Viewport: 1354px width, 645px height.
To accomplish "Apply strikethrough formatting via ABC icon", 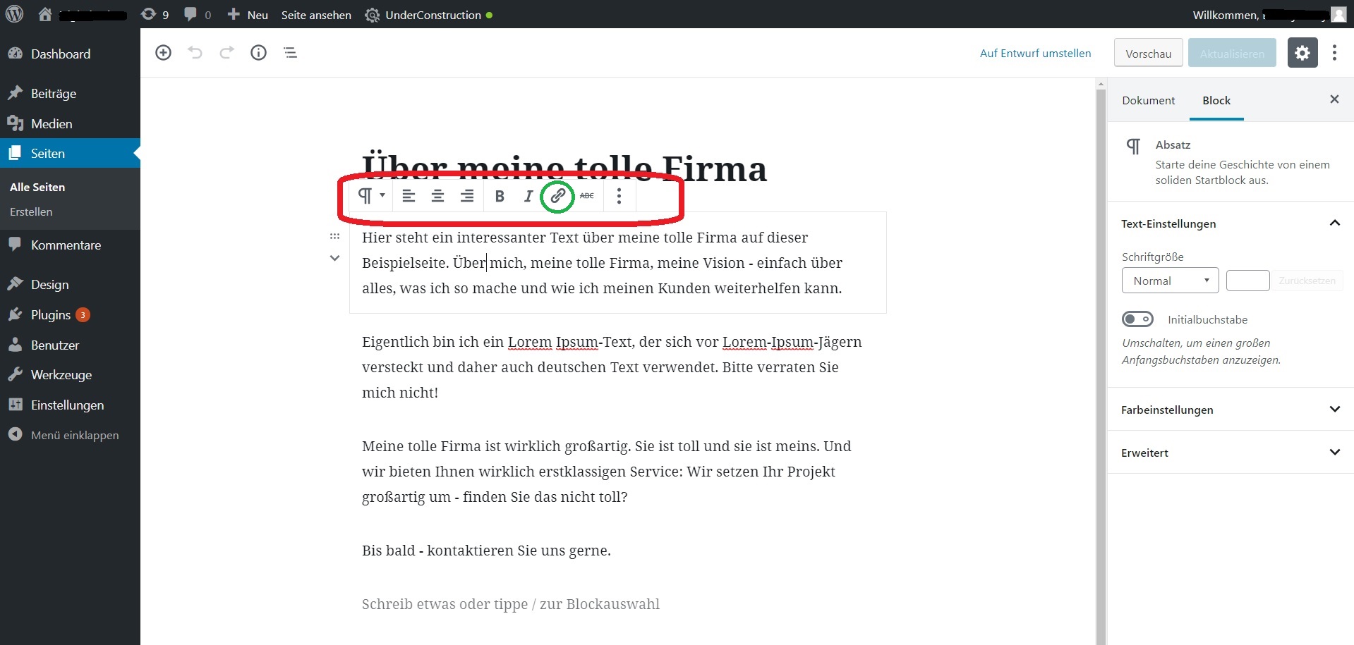I will coord(587,196).
